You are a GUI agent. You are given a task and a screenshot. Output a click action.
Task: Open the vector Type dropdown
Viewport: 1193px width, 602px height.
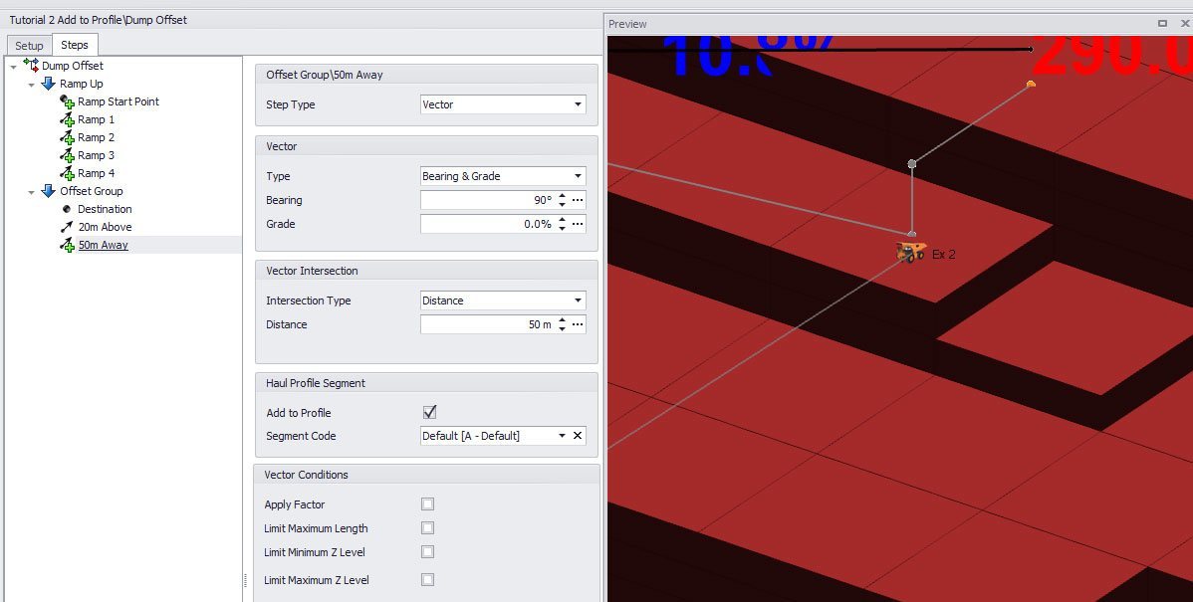pos(578,175)
